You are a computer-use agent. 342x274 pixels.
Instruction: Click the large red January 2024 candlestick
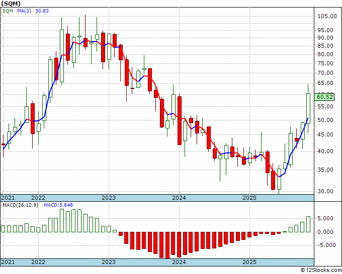coord(180,120)
